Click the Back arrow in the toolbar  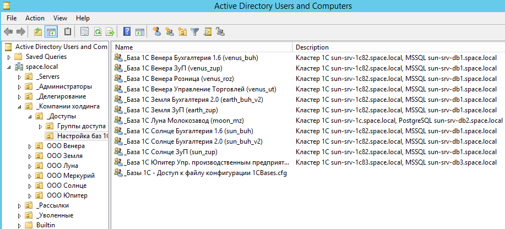click(8, 32)
